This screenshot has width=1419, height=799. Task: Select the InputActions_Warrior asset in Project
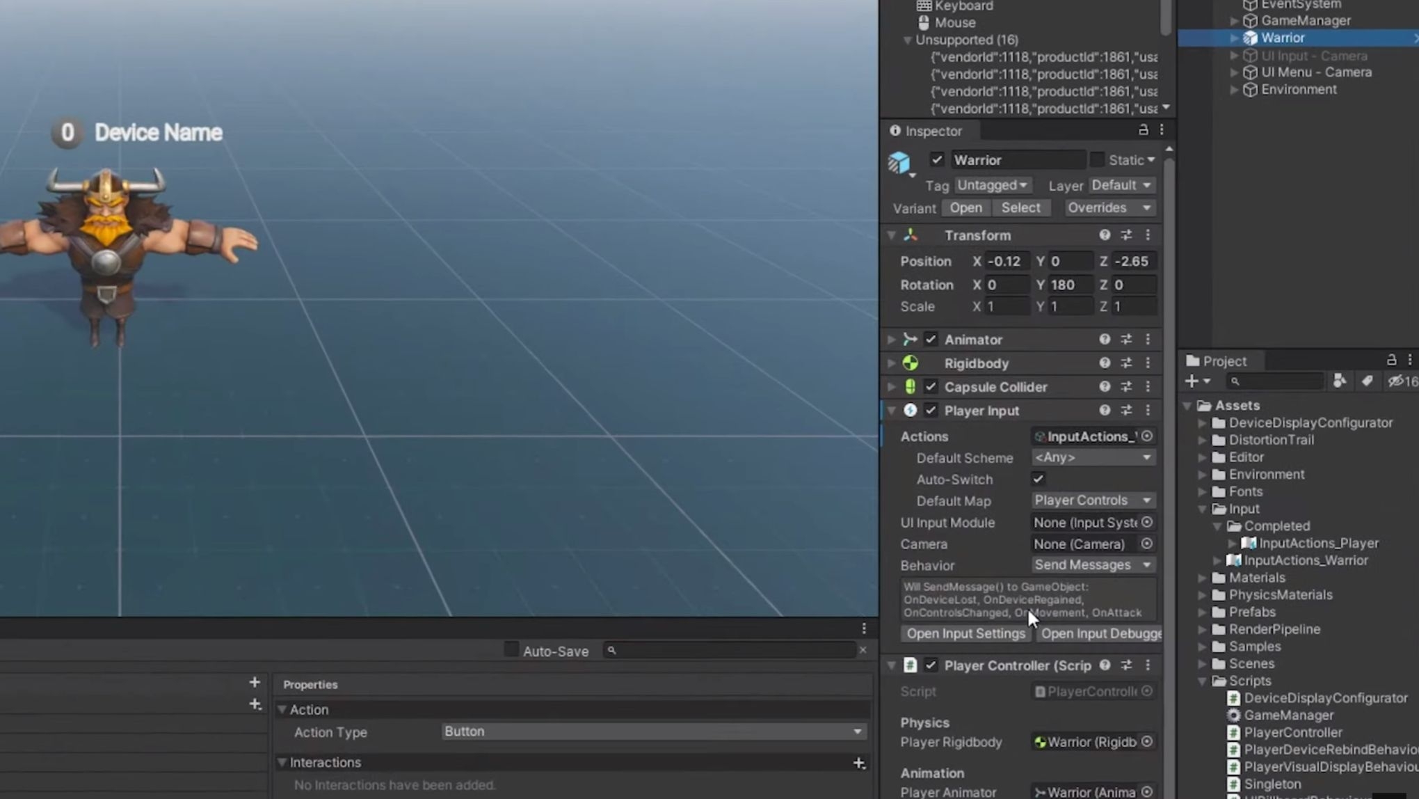point(1307,559)
